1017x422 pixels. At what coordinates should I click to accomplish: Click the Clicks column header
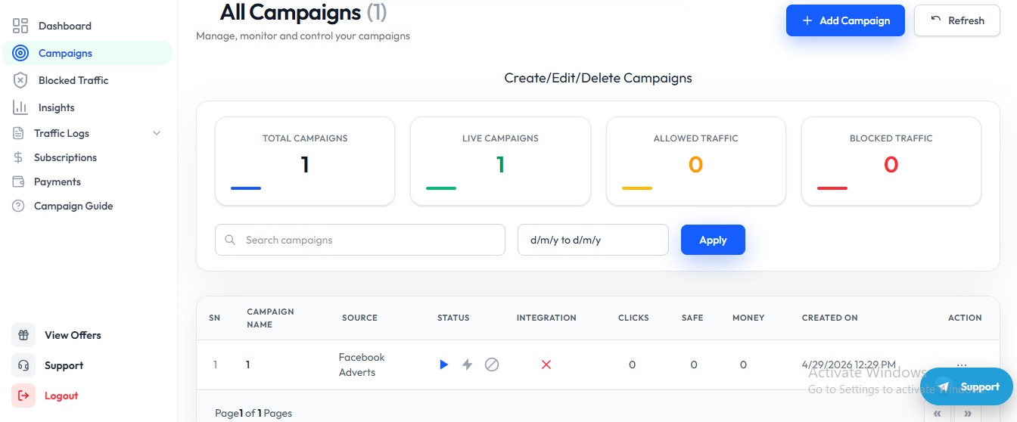pos(633,318)
